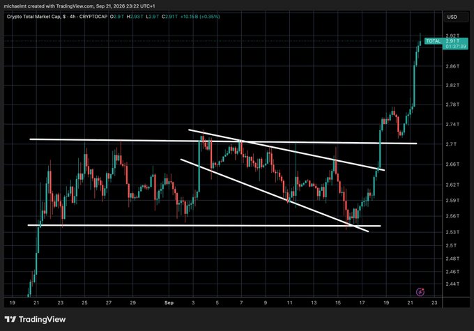Viewport: 474px width, 331px height.
Task: Click the 2.7 T price axis label
Action: [451, 144]
